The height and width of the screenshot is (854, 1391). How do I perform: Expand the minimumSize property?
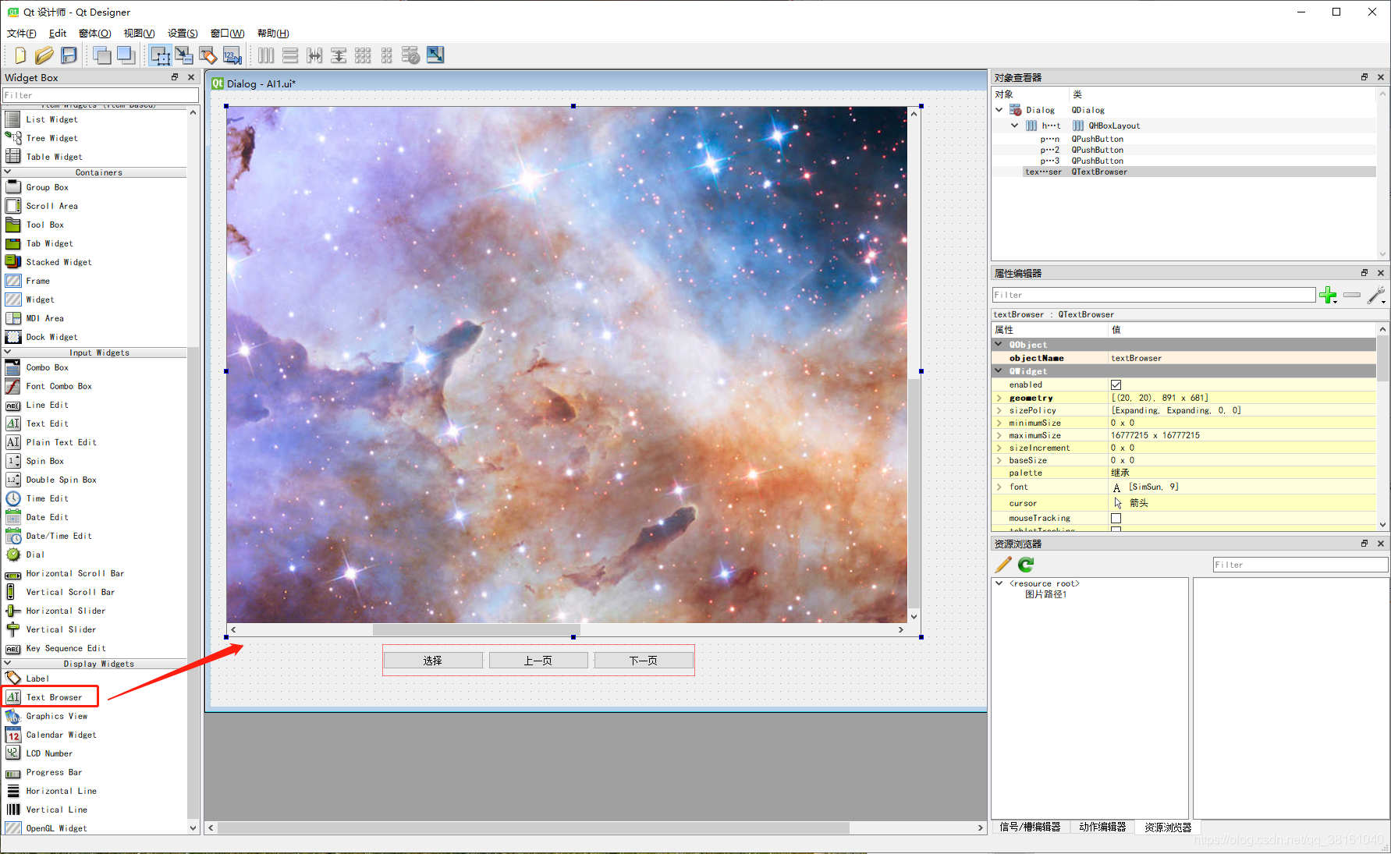[999, 423]
